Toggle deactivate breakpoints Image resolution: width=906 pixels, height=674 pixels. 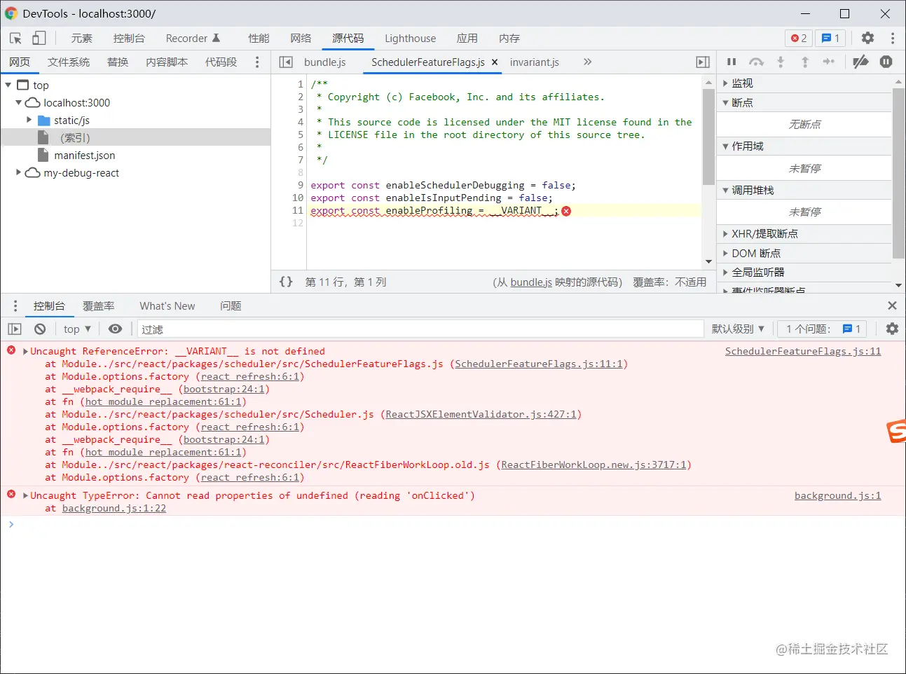pos(860,62)
